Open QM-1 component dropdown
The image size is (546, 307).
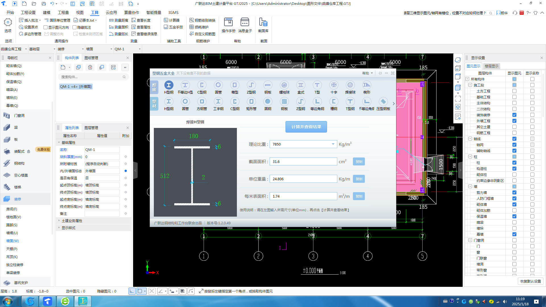[x=128, y=49]
